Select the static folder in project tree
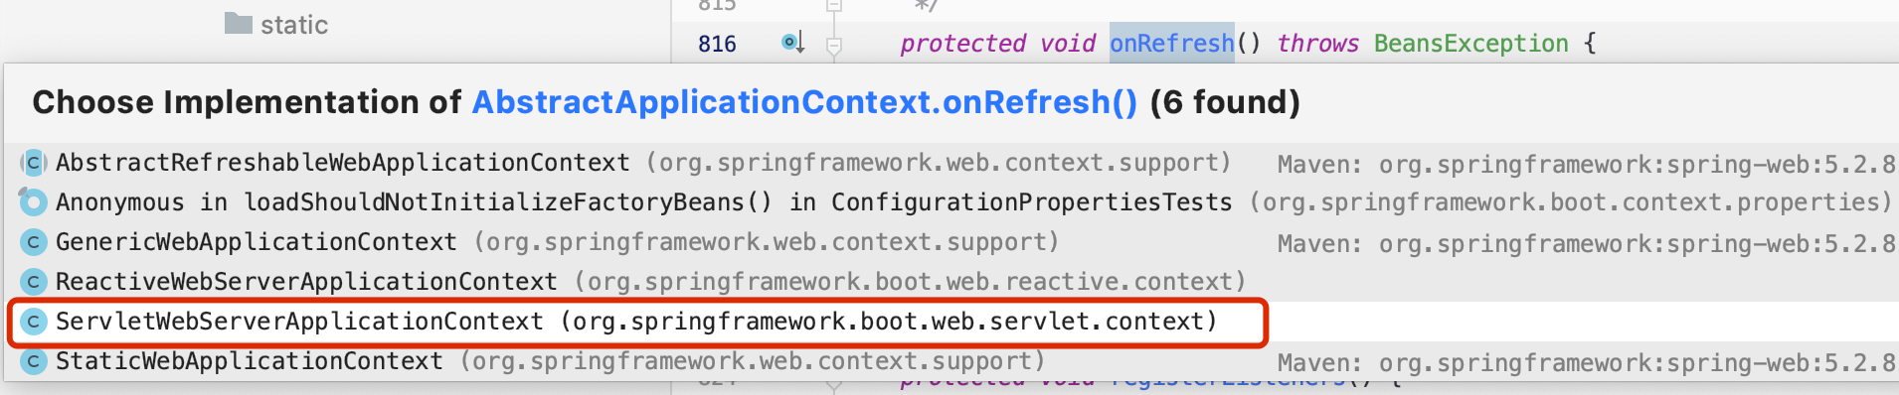1899x395 pixels. (x=276, y=25)
